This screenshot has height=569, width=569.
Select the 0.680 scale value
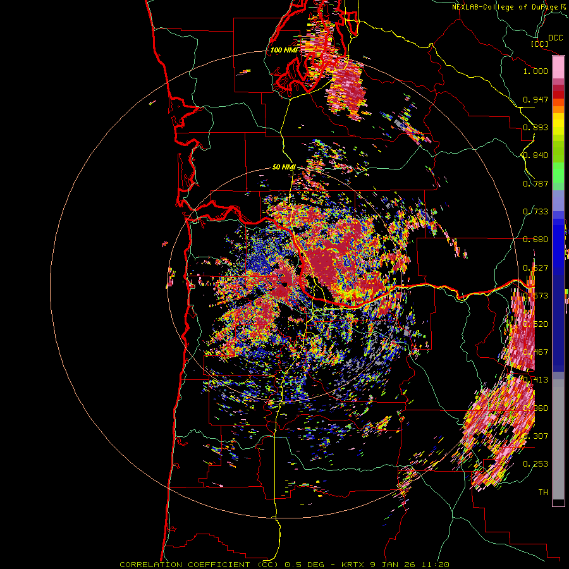535,240
